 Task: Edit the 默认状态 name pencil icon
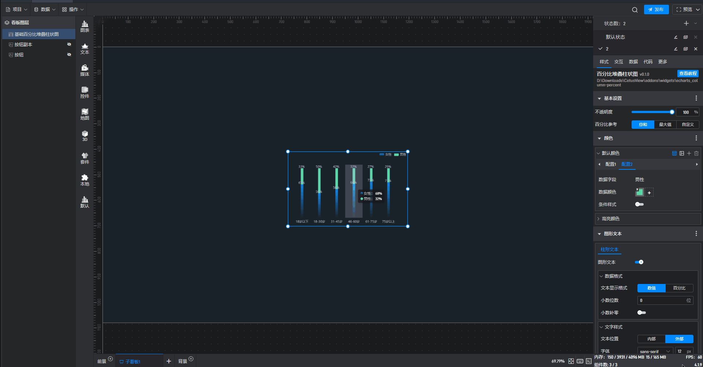(x=676, y=37)
